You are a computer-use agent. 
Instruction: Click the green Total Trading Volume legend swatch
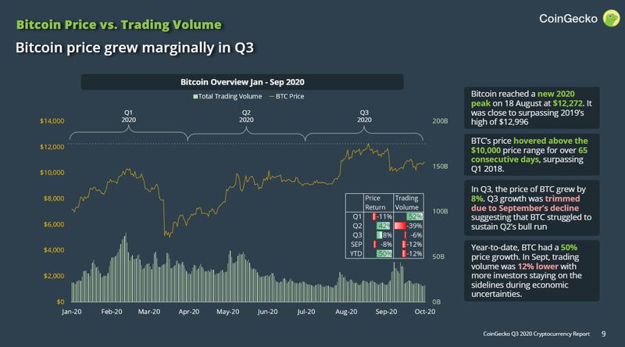point(195,97)
